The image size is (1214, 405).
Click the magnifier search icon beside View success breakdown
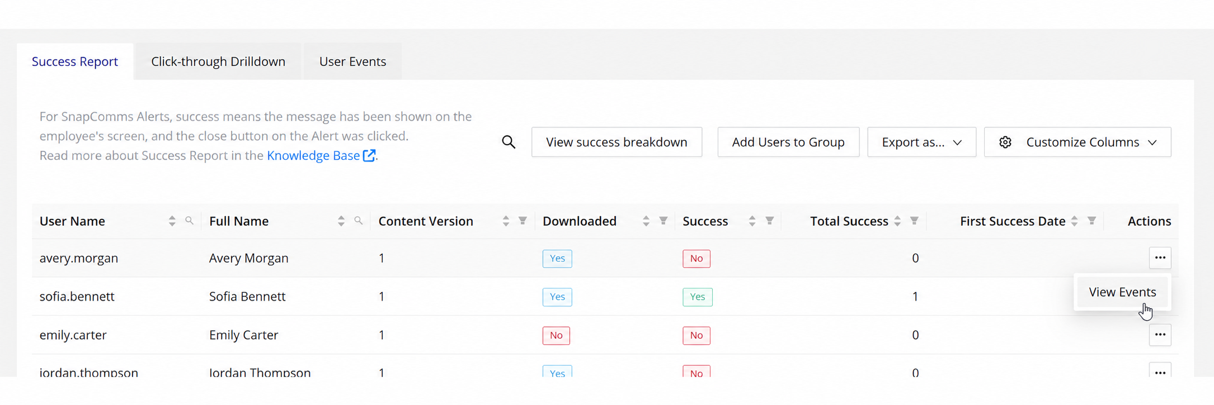pos(509,142)
